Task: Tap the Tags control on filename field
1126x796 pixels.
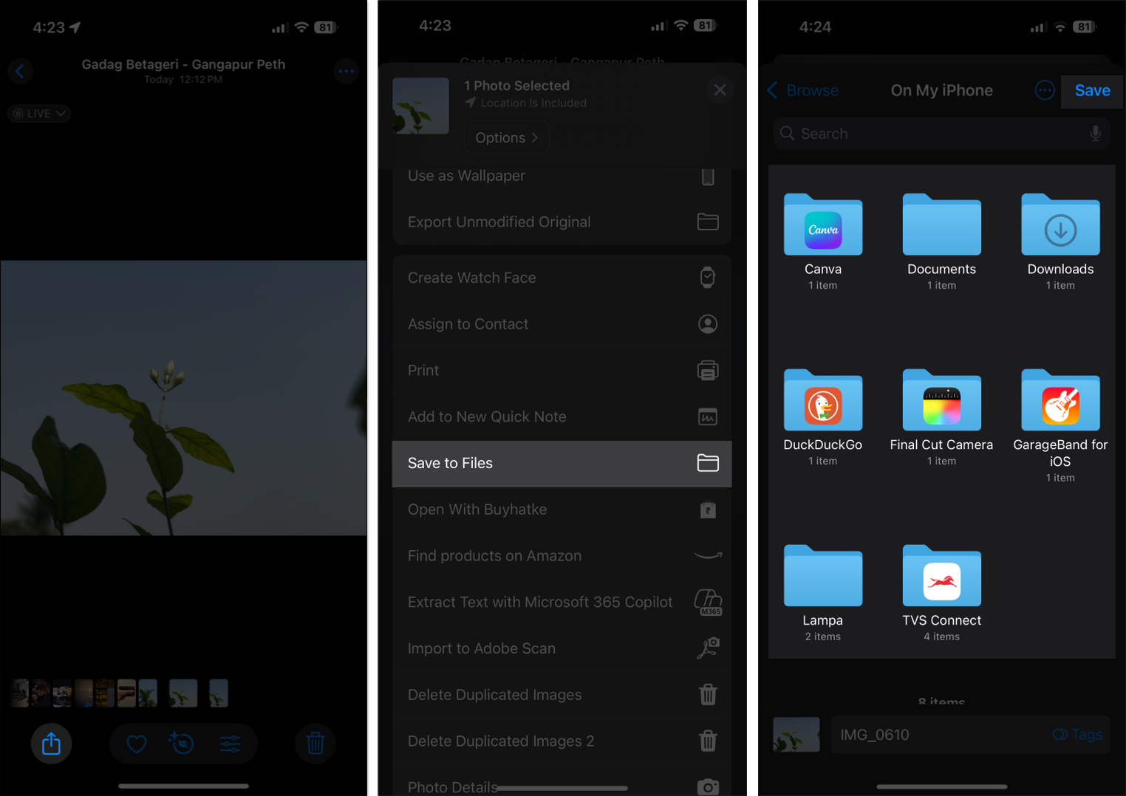Action: 1077,734
